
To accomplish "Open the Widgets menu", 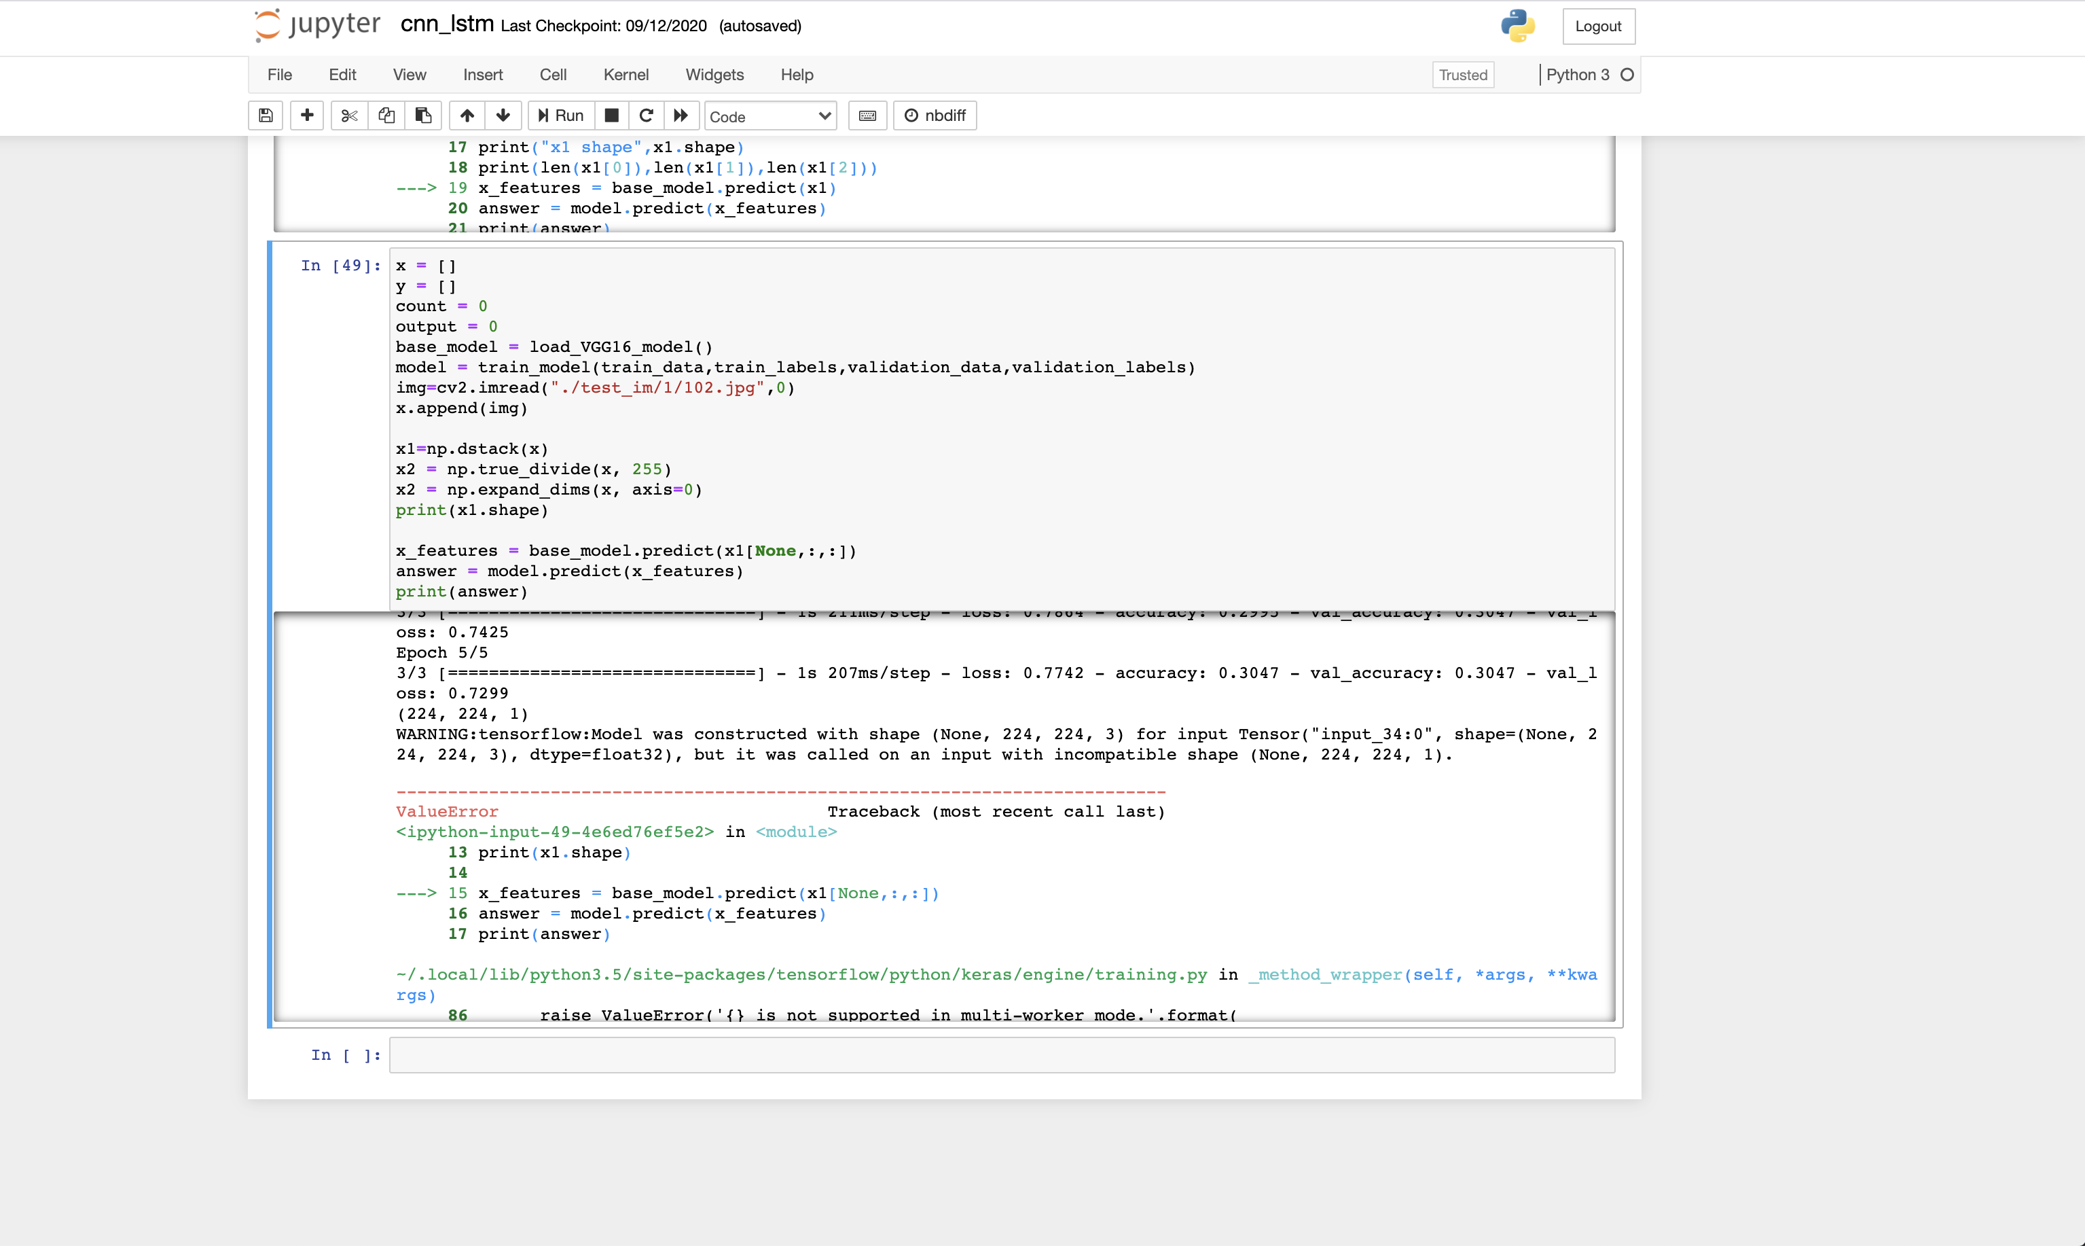I will tap(714, 75).
